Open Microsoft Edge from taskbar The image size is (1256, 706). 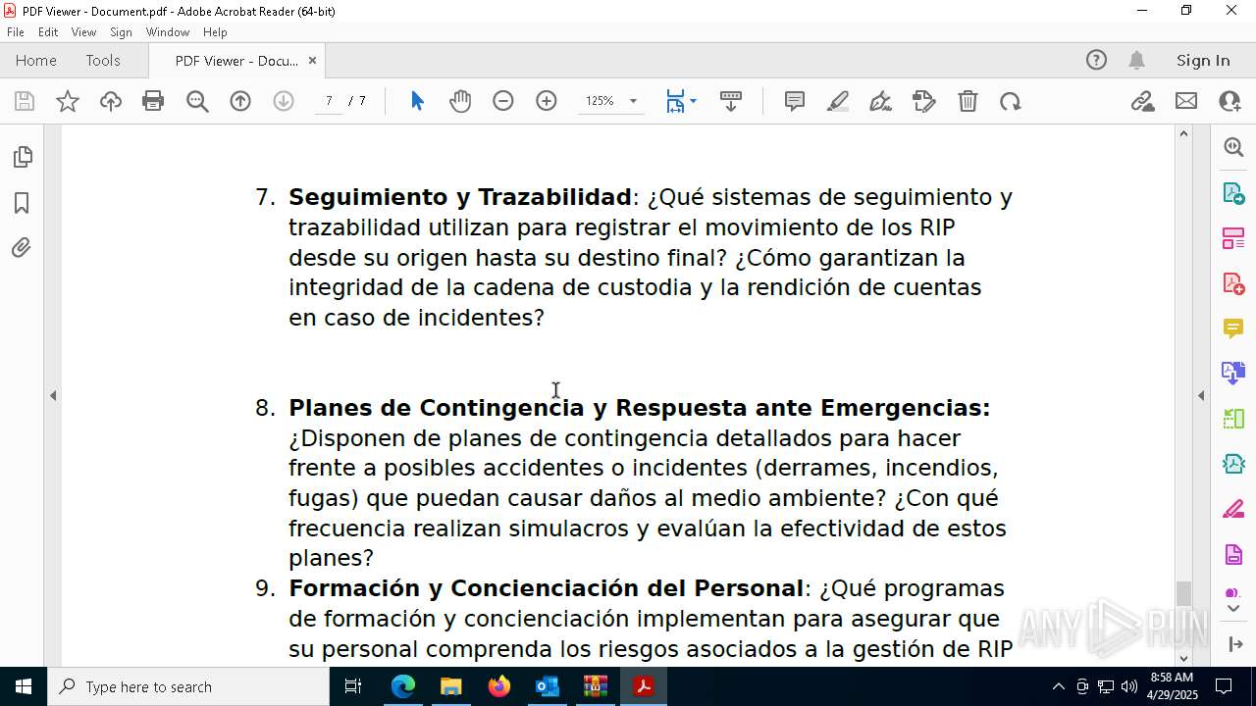point(403,686)
